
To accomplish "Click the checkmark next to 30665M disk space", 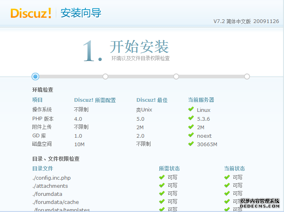I will (191, 144).
